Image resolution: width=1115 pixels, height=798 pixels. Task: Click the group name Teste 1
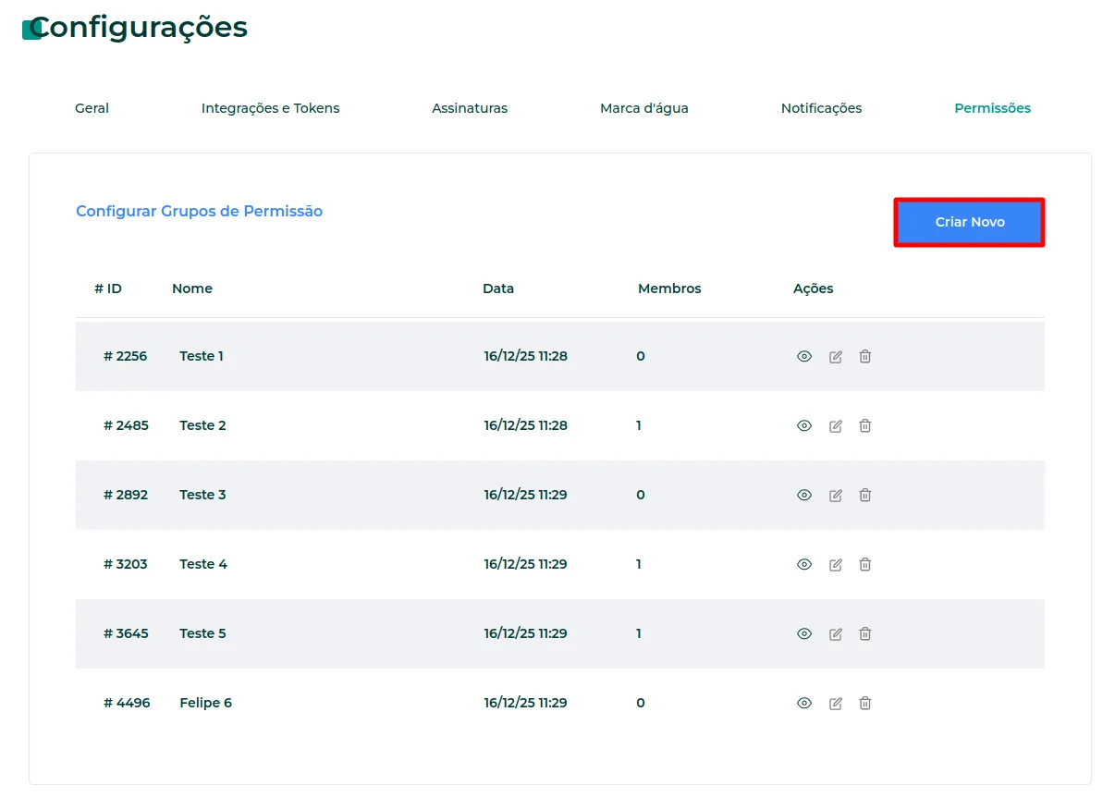[x=202, y=356]
